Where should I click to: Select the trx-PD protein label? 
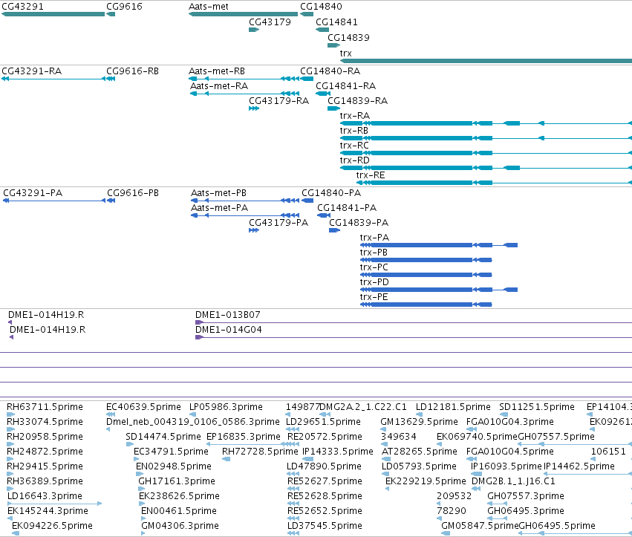tap(374, 282)
